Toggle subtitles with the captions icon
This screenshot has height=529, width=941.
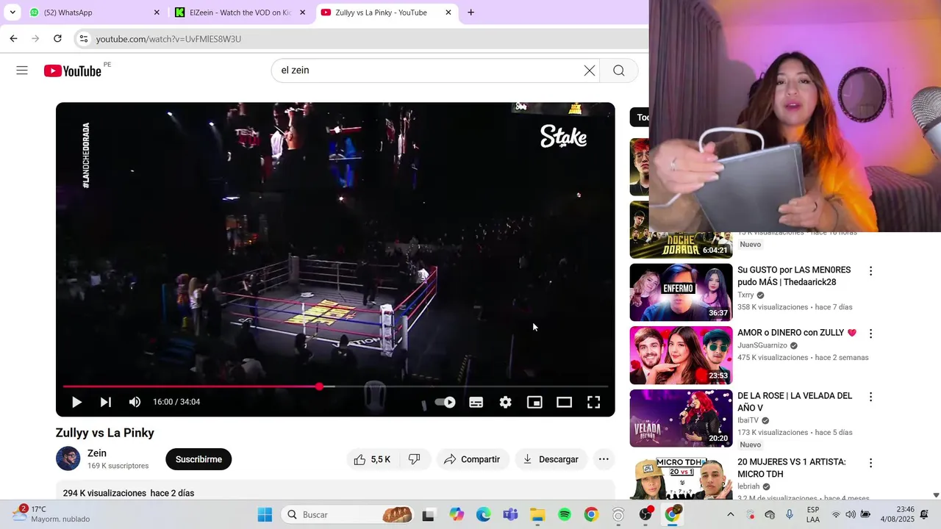[x=476, y=402]
